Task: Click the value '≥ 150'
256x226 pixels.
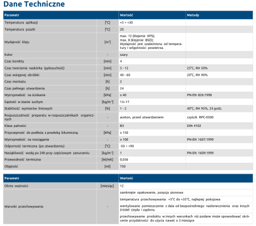Action: [124, 133]
